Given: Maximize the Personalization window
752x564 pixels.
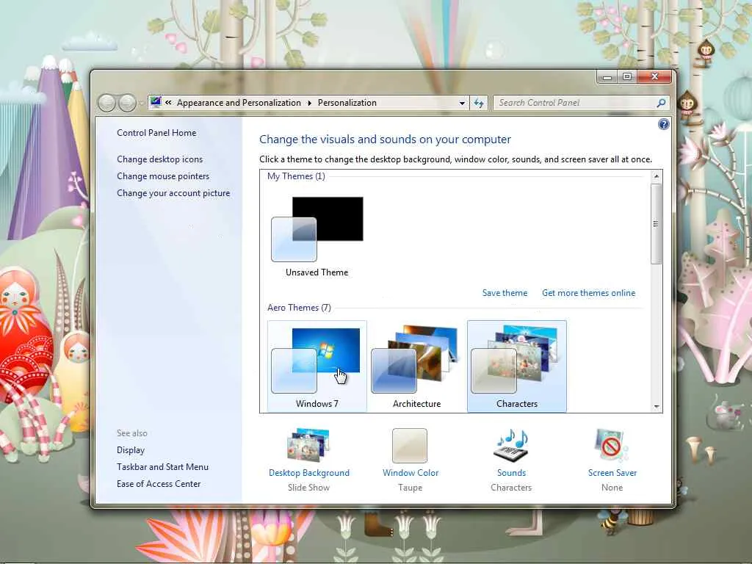Looking at the screenshot, I should 627,76.
